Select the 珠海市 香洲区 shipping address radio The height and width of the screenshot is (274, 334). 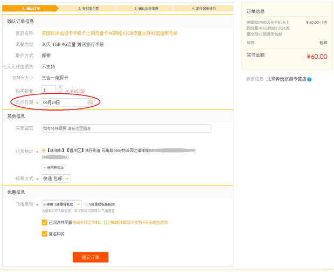click(x=44, y=150)
